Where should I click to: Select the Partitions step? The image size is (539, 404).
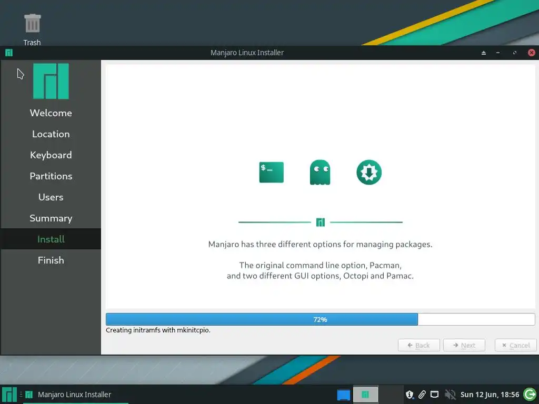51,176
